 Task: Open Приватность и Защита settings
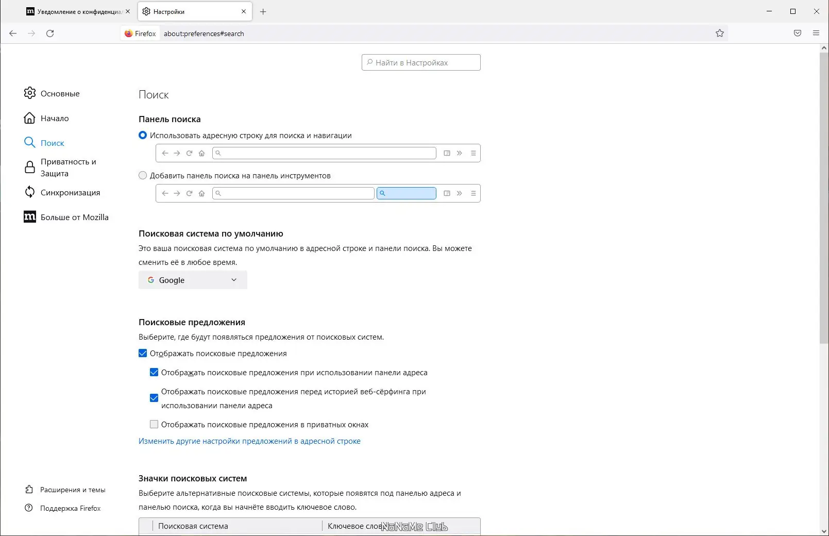pyautogui.click(x=69, y=167)
